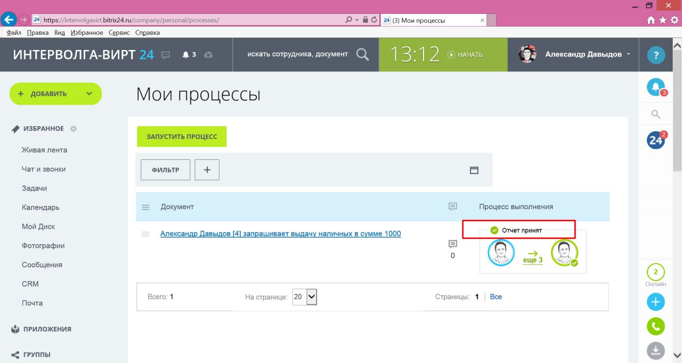Click the user avatar in header
Screen dimensions: 682x363
527,54
